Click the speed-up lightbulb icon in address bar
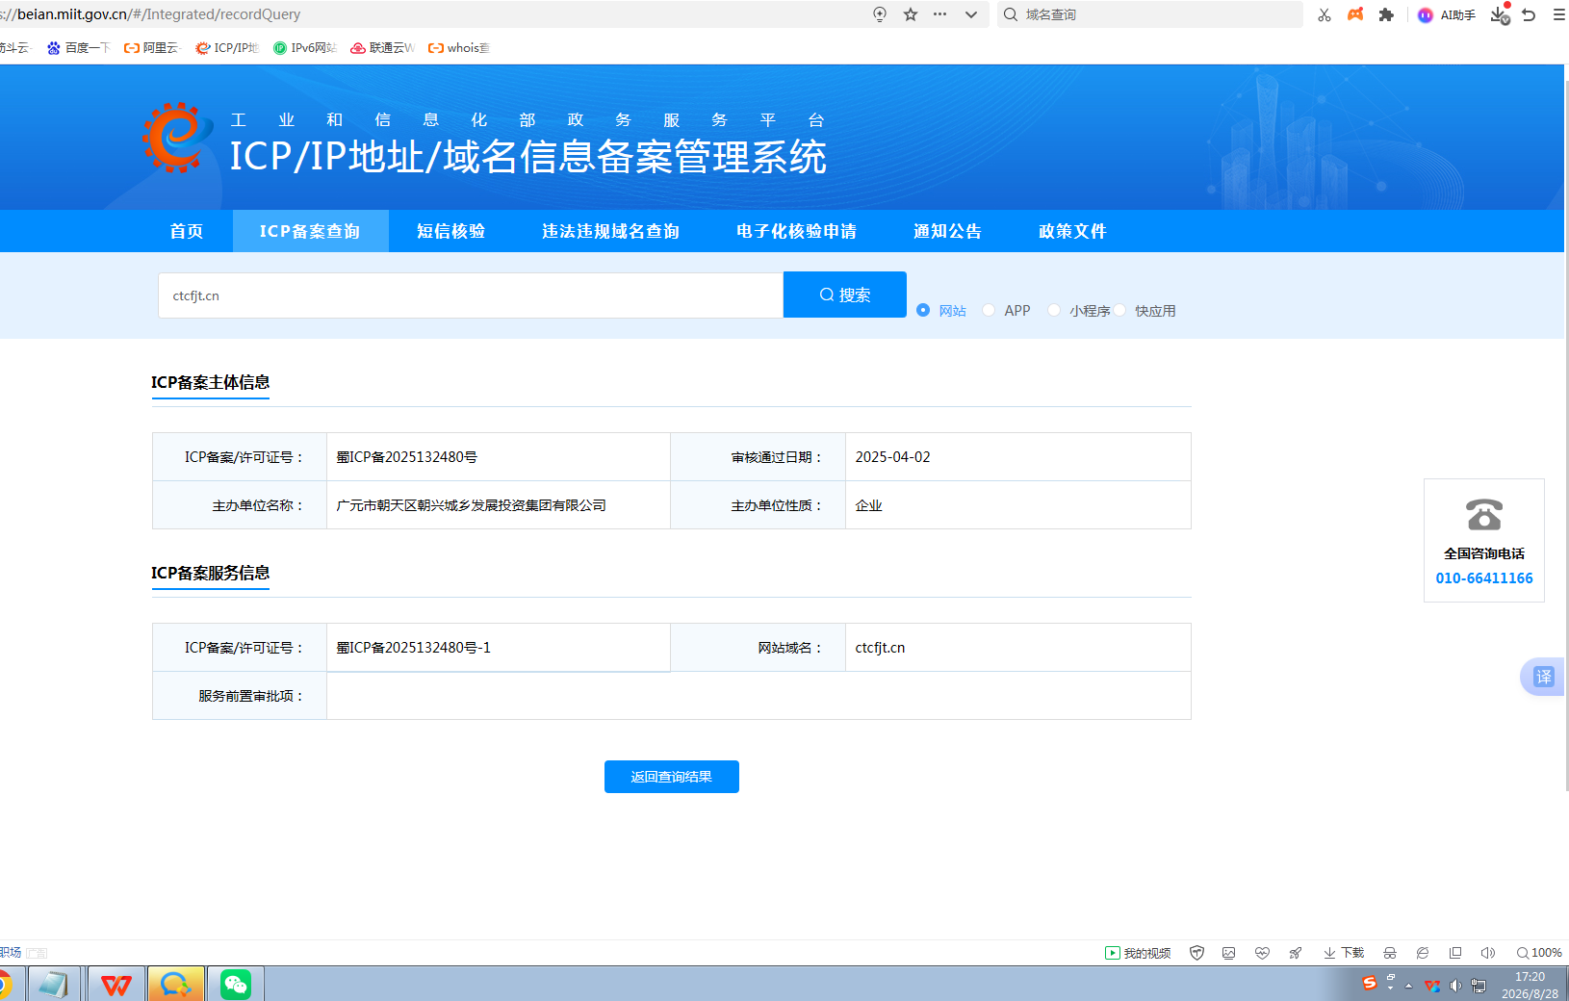This screenshot has width=1569, height=1001. click(x=880, y=14)
